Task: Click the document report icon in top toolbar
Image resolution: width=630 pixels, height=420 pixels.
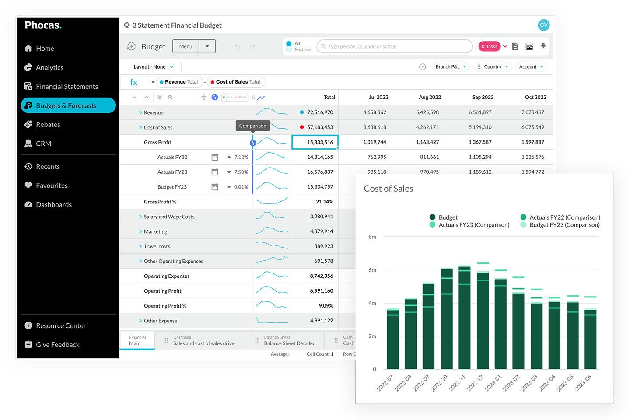Action: 515,46
